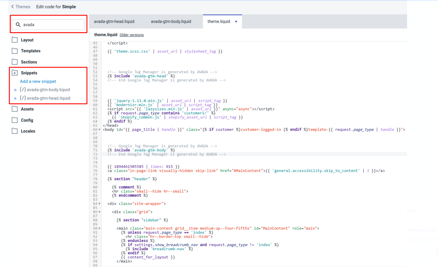Screen dimensions: 438x267
Task: Click line number 72 in gutter
Action: (x=95, y=154)
